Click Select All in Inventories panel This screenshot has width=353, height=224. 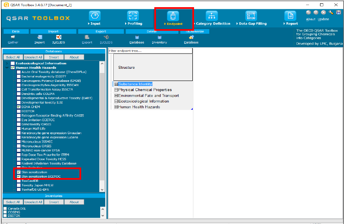[13, 202]
